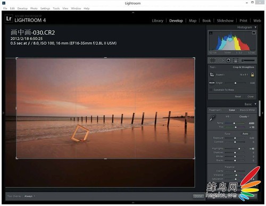This screenshot has width=266, height=206.
Task: Click the Contrast slider handle
Action: click(235, 142)
